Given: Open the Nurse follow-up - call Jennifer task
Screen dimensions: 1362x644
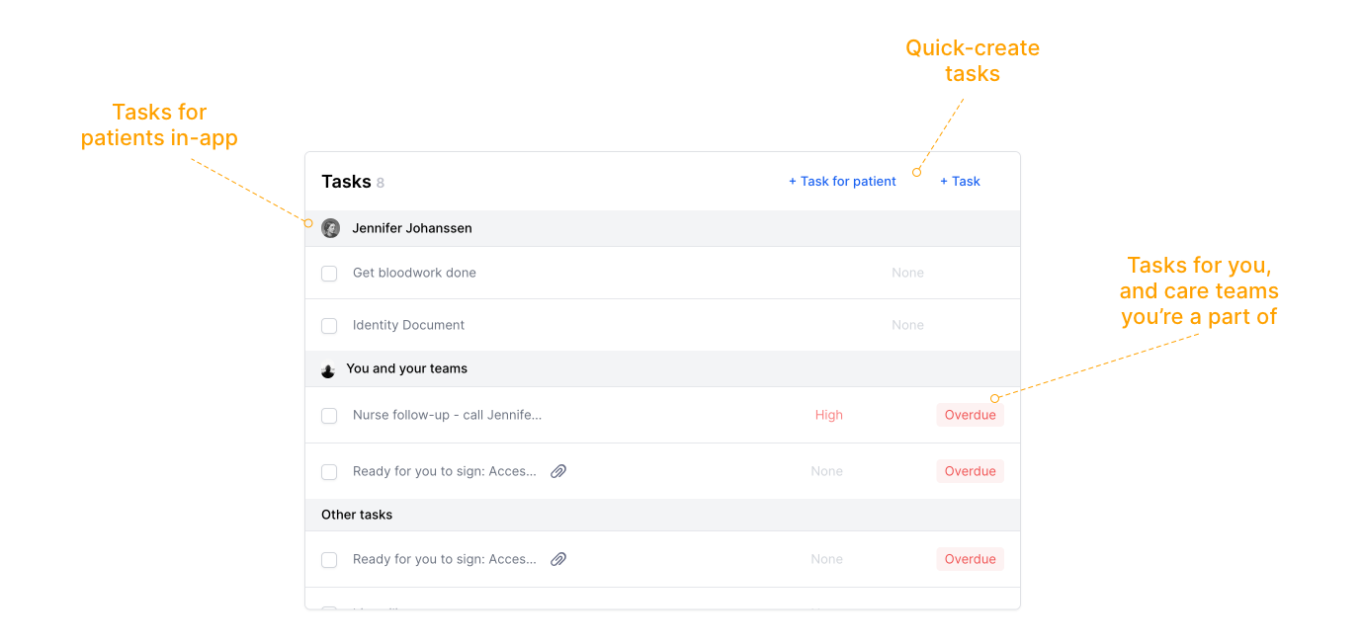Looking at the screenshot, I should click(447, 415).
